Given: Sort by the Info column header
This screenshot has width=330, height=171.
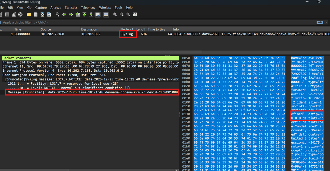Looking at the screenshot, I should pyautogui.click(x=251, y=29).
